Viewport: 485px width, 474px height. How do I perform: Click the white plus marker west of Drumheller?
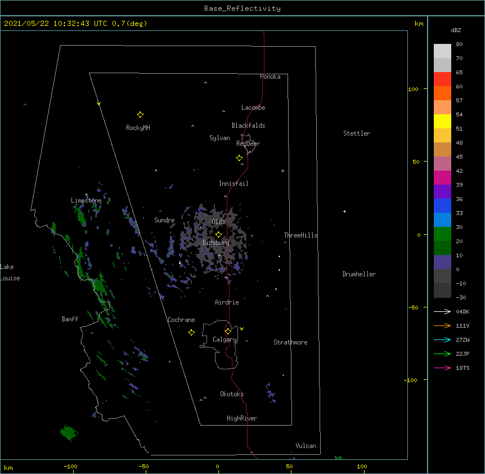[x=344, y=211]
